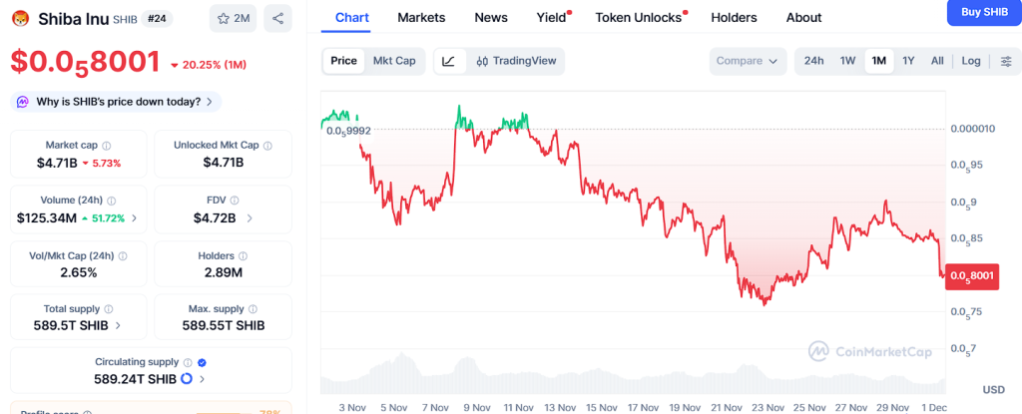Viewport: 1022px width, 414px height.
Task: Click the Circulating supply info icon
Action: (x=187, y=362)
